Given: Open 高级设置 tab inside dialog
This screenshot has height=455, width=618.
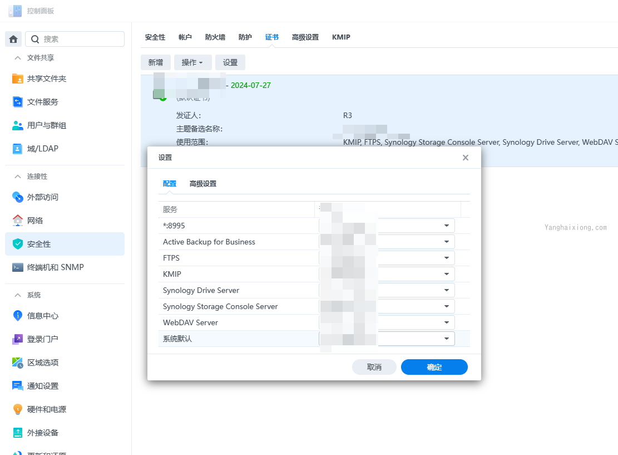Looking at the screenshot, I should [203, 184].
